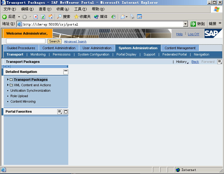Open the Mail envelope toolbar icon
The width and height of the screenshot is (224, 174).
[123, 17]
